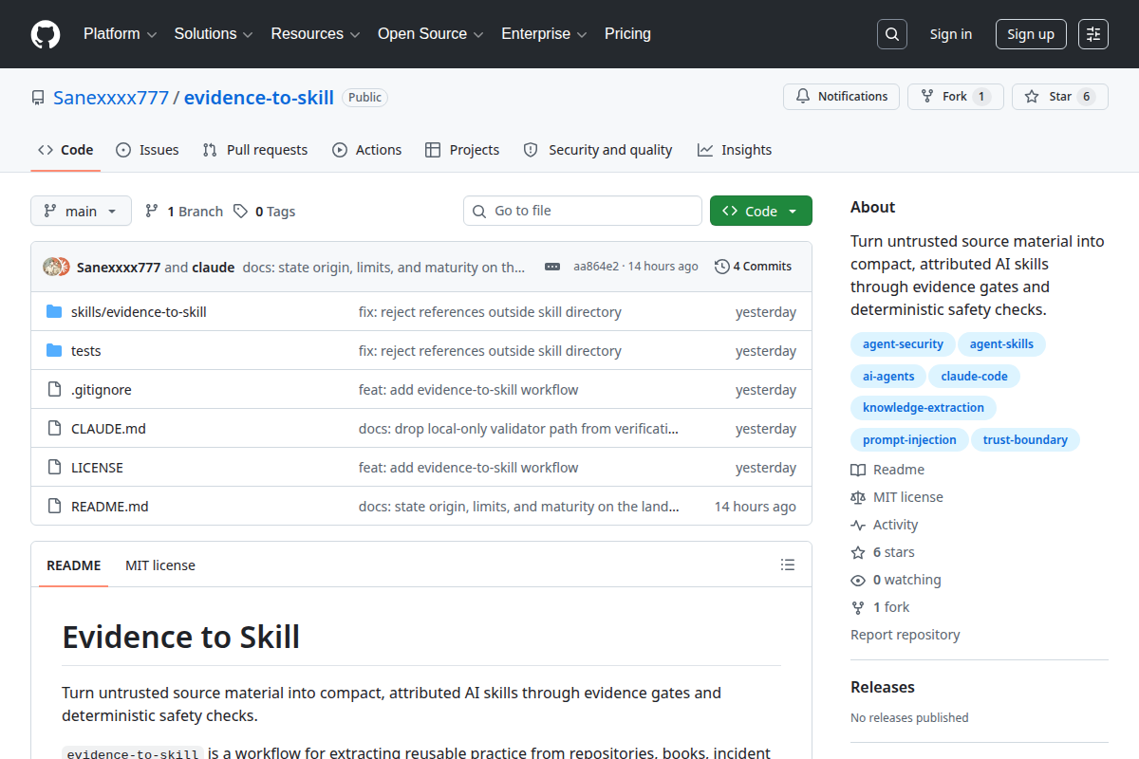Open commit hash aa864e2

pyautogui.click(x=596, y=267)
